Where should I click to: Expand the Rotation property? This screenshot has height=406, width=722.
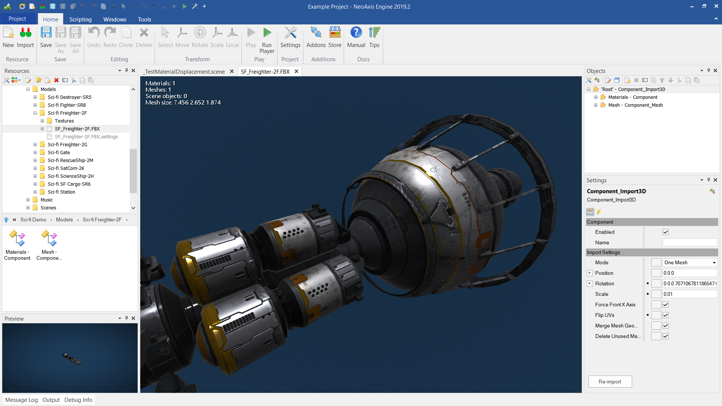point(590,283)
